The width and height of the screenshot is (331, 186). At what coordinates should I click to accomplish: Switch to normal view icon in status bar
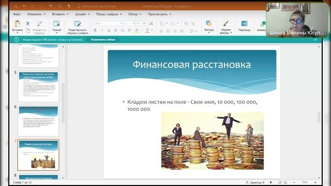tap(280, 182)
